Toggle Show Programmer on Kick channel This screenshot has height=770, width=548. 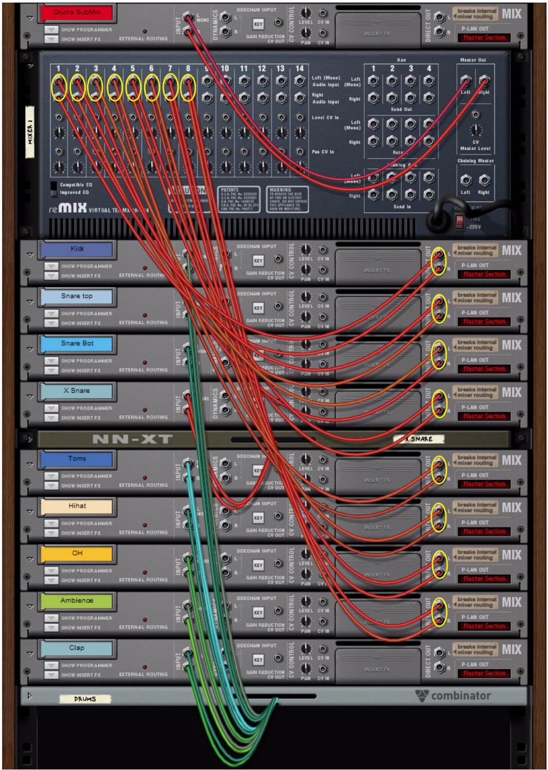51,266
